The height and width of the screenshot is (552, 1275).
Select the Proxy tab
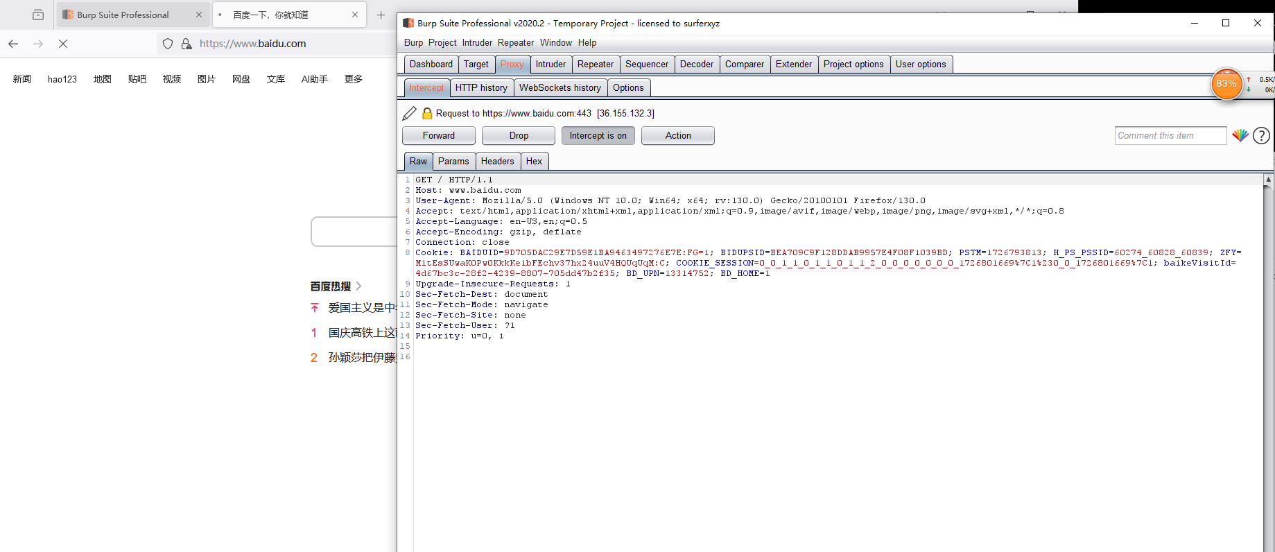pyautogui.click(x=512, y=64)
